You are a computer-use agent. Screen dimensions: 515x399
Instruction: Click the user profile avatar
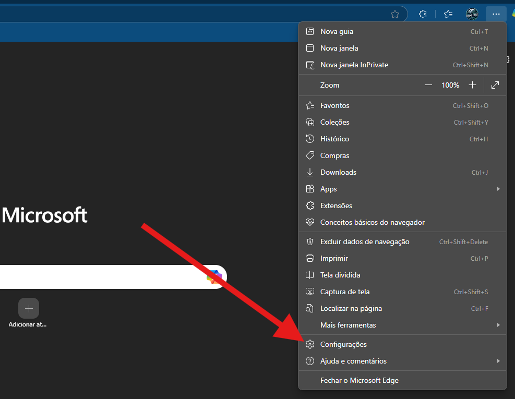coord(472,14)
